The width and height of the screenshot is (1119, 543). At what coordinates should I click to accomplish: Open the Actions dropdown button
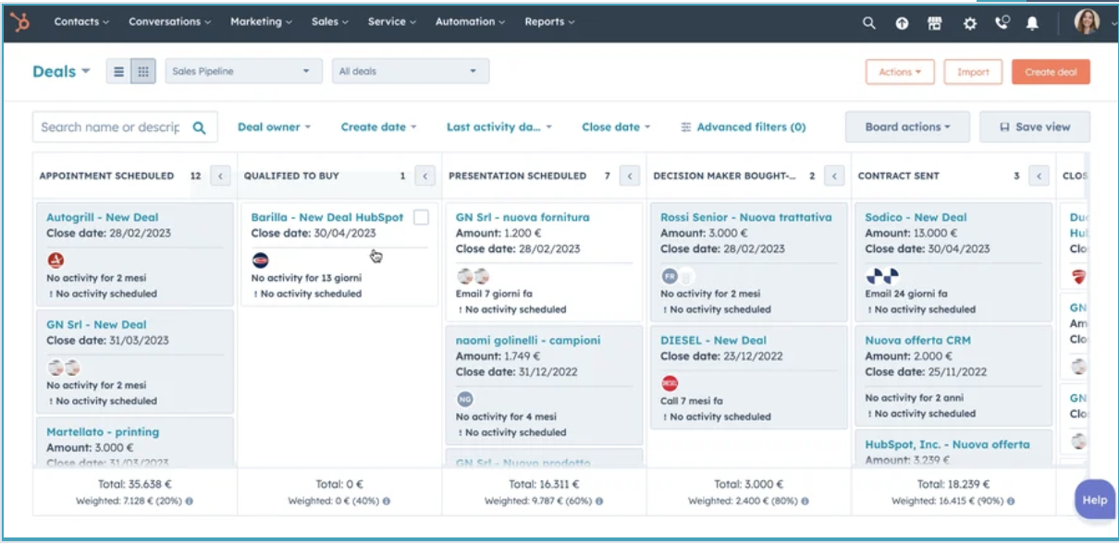click(x=900, y=72)
